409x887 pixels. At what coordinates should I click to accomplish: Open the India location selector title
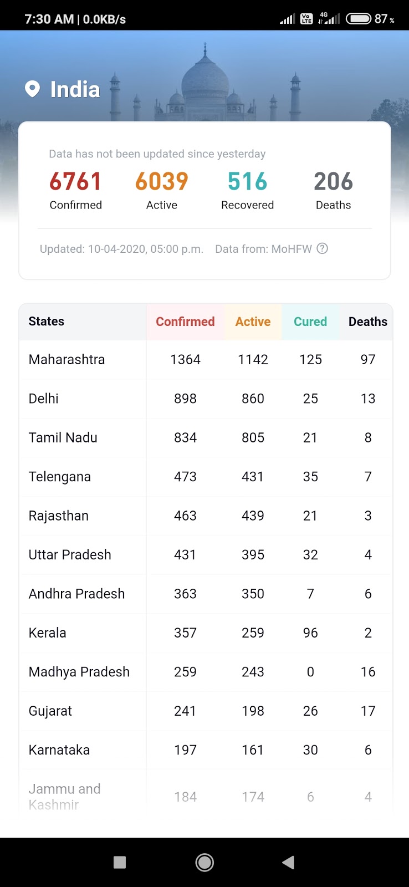tap(75, 89)
